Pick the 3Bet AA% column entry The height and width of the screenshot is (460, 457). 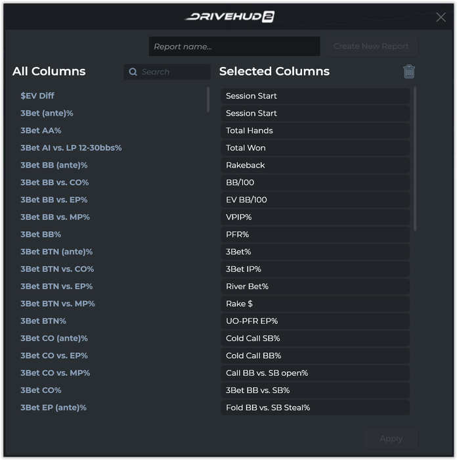(x=41, y=131)
